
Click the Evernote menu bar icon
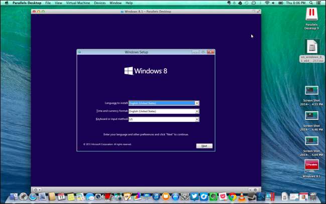point(229,3)
